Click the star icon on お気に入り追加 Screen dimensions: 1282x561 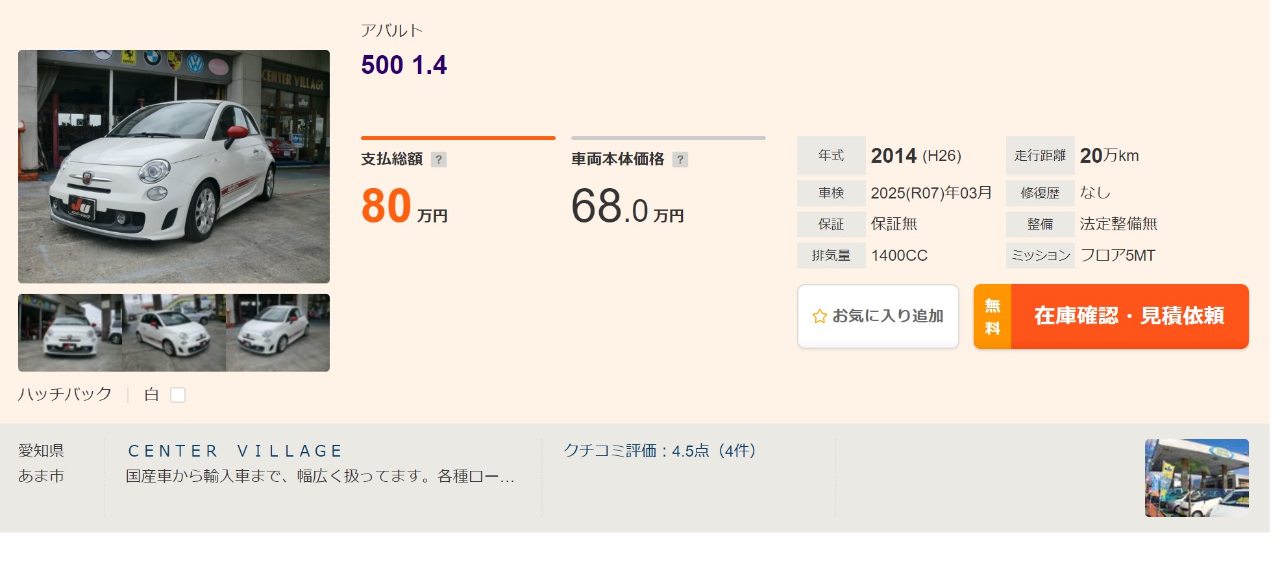[819, 316]
